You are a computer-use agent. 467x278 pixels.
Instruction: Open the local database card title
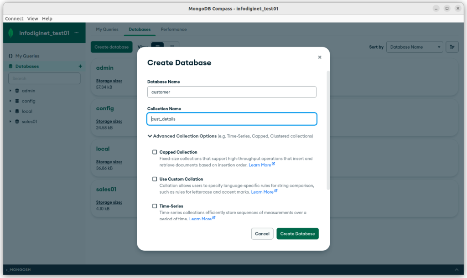(x=103, y=149)
